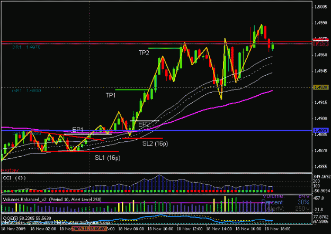The width and height of the screenshot is (331, 234).
Task: Click 1.4960 on the price axis
Action: coord(320,55)
